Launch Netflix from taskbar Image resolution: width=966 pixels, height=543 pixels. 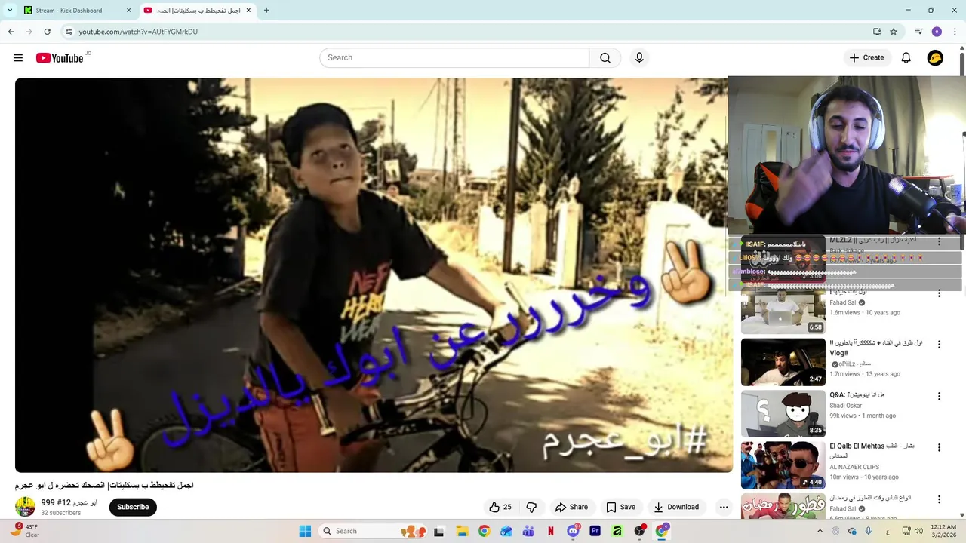click(551, 531)
